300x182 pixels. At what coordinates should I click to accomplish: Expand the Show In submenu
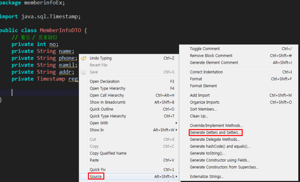(x=97, y=130)
